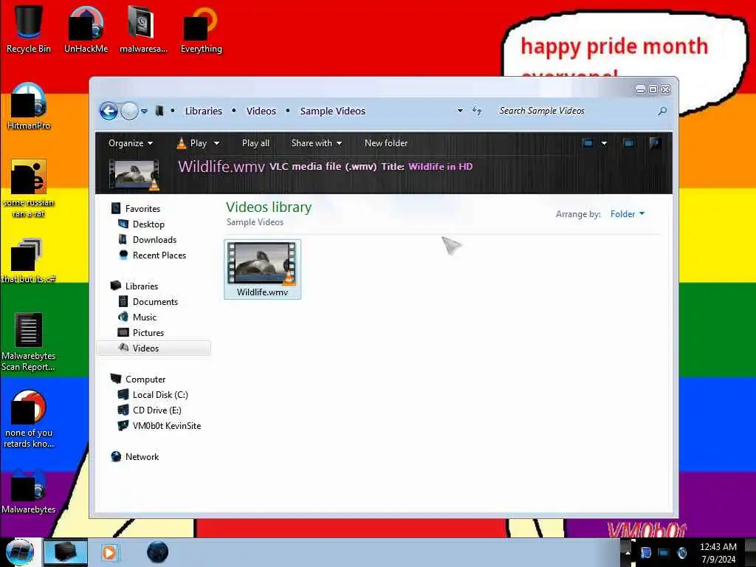Open the Organize menu
This screenshot has width=756, height=567.
[130, 143]
